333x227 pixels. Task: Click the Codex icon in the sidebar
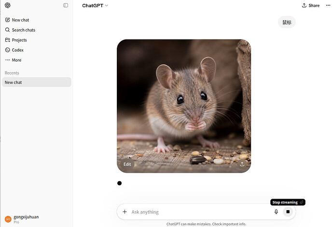(7, 50)
